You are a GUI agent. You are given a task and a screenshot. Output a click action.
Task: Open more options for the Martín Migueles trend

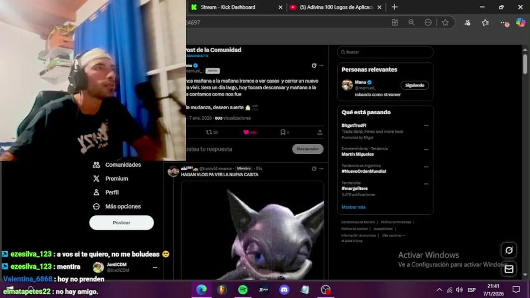point(426,150)
